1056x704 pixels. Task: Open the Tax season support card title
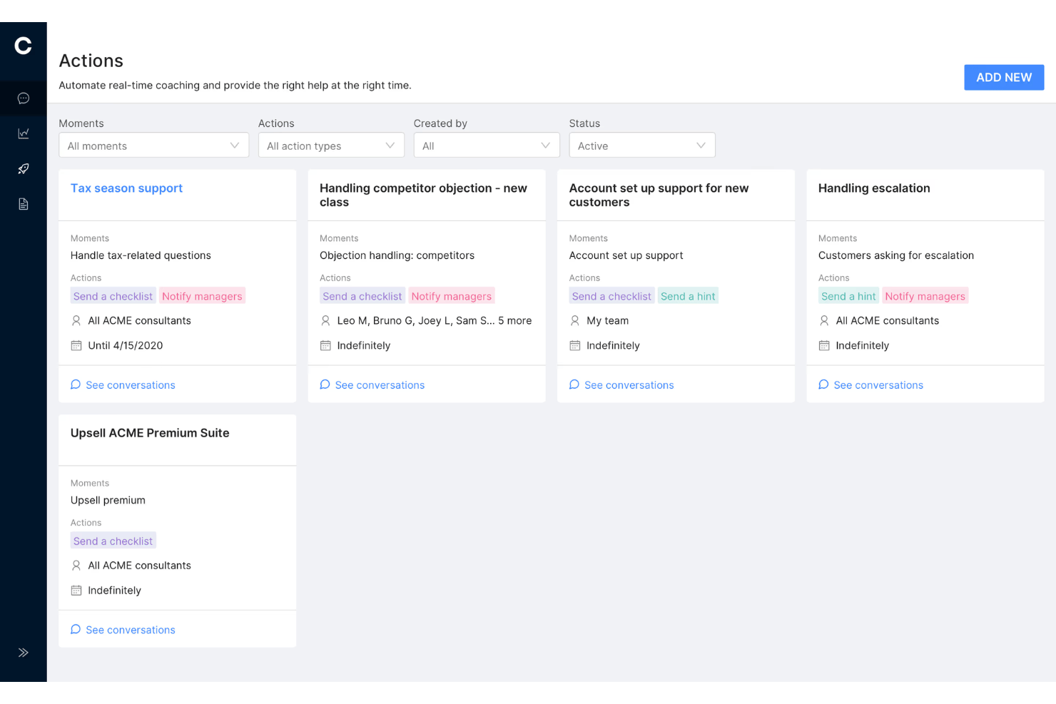click(126, 188)
